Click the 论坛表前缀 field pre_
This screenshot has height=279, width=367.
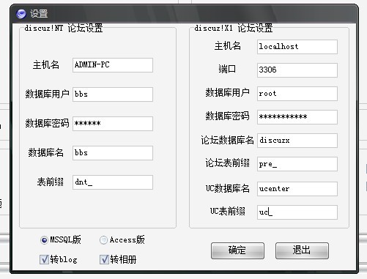tap(297, 164)
